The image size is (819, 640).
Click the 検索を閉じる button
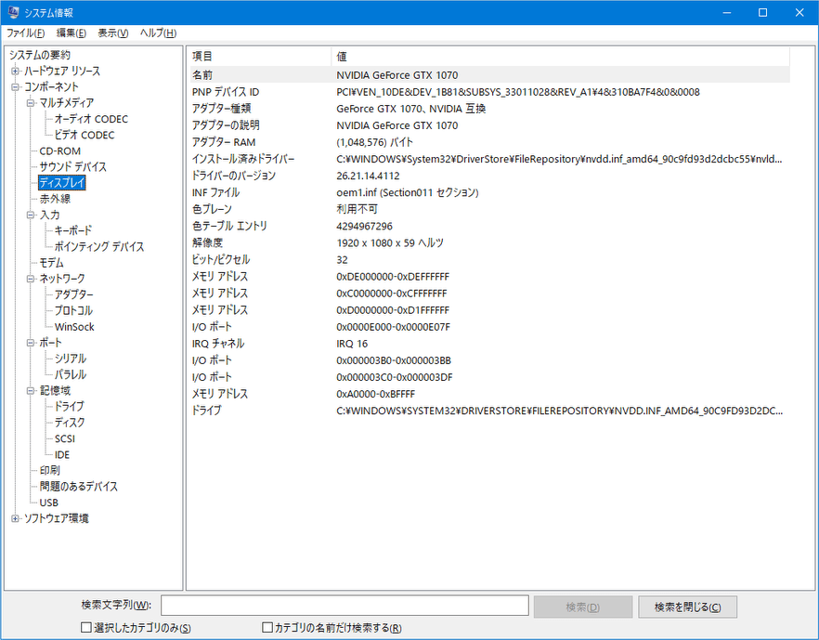click(x=687, y=607)
